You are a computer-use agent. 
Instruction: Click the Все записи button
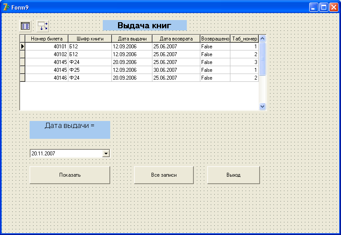[x=164, y=175]
